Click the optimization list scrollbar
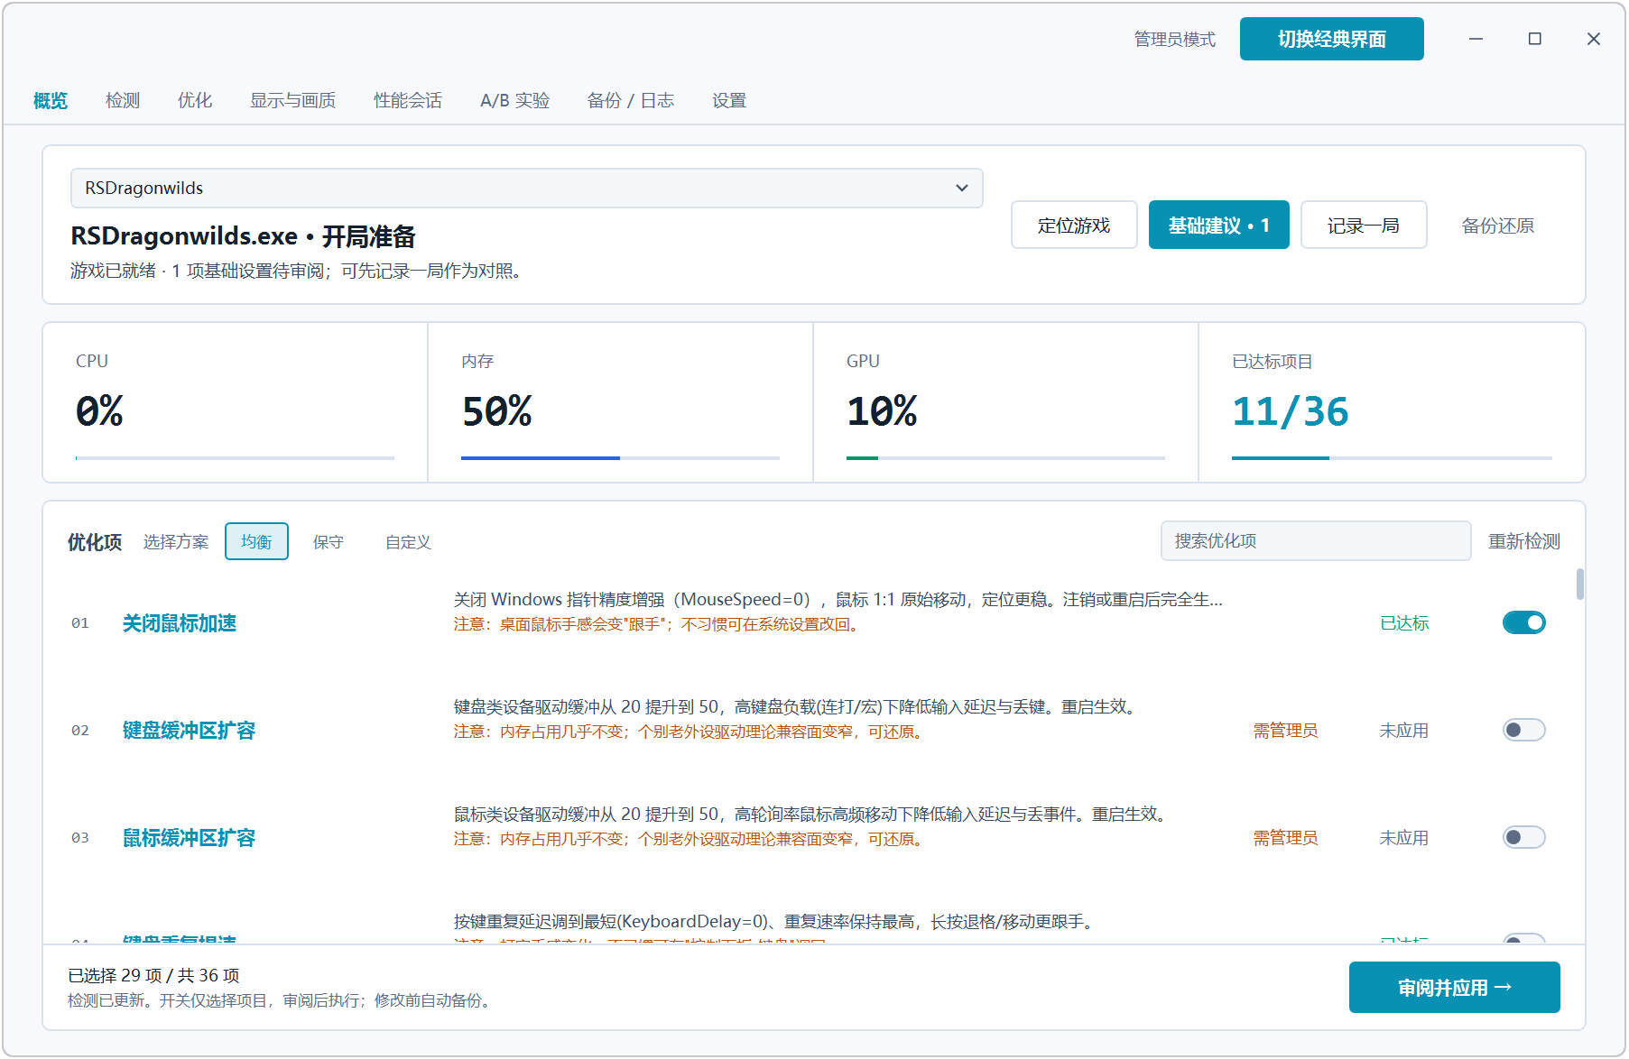 coord(1579,584)
